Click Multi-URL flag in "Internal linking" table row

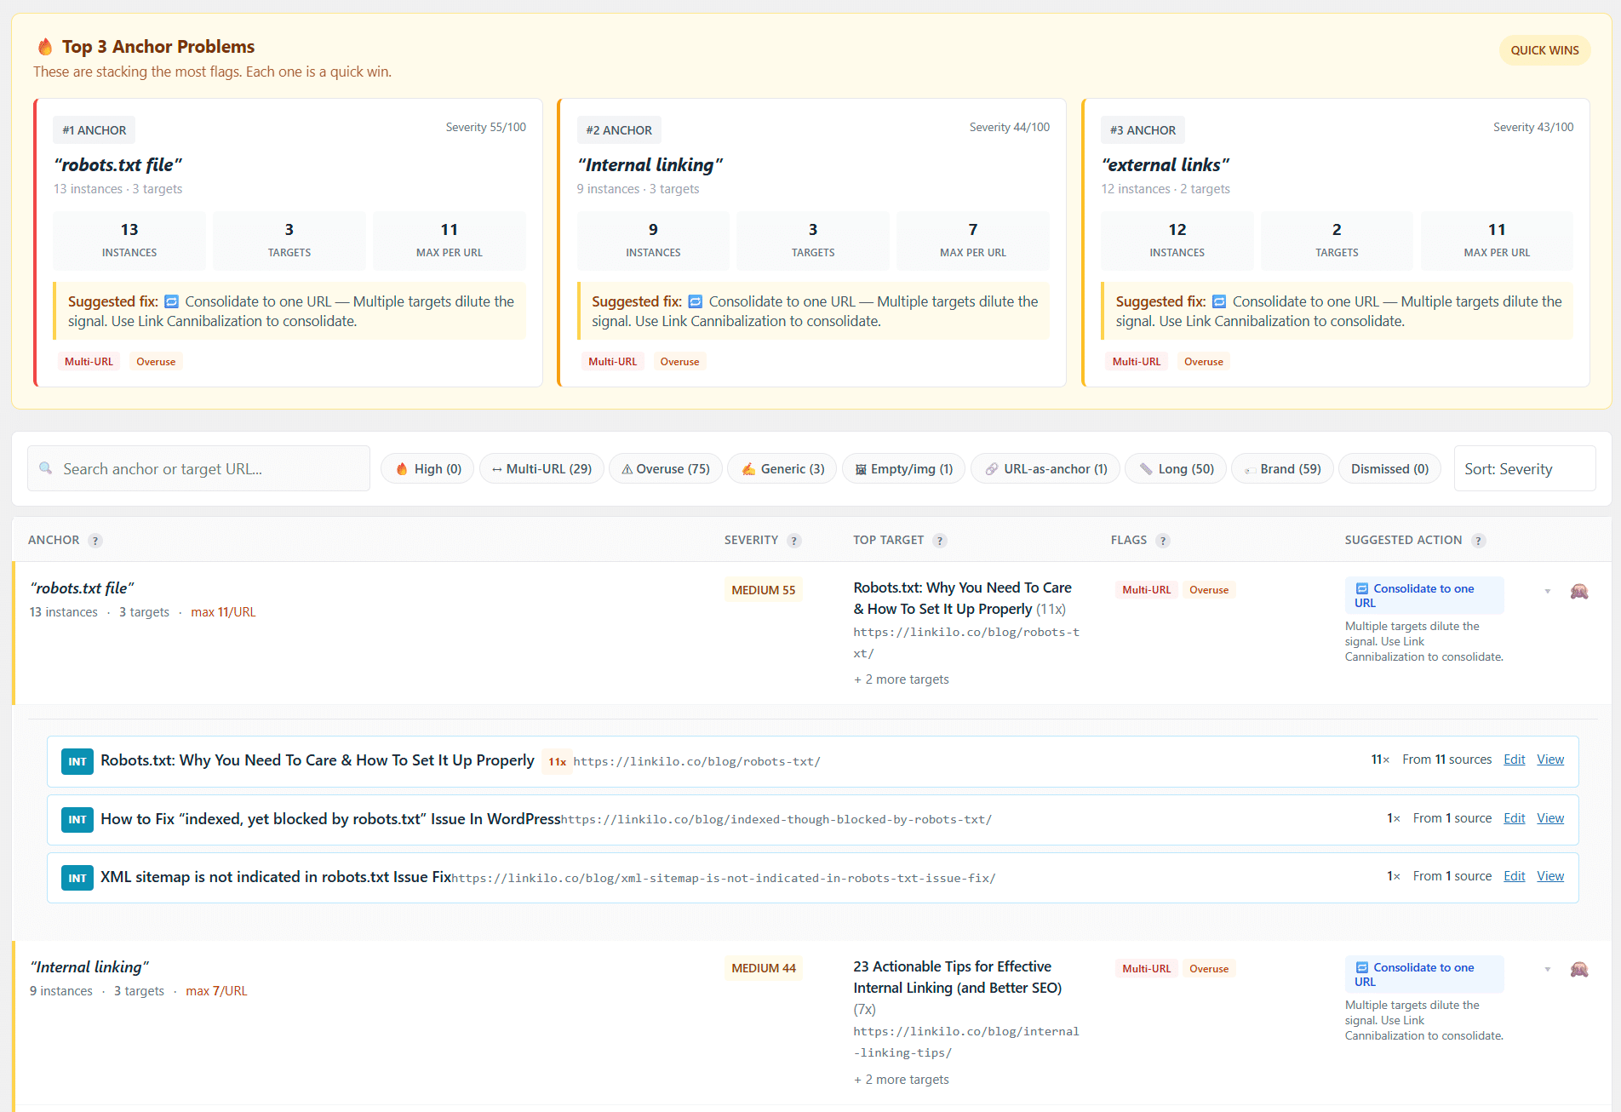tap(1146, 969)
